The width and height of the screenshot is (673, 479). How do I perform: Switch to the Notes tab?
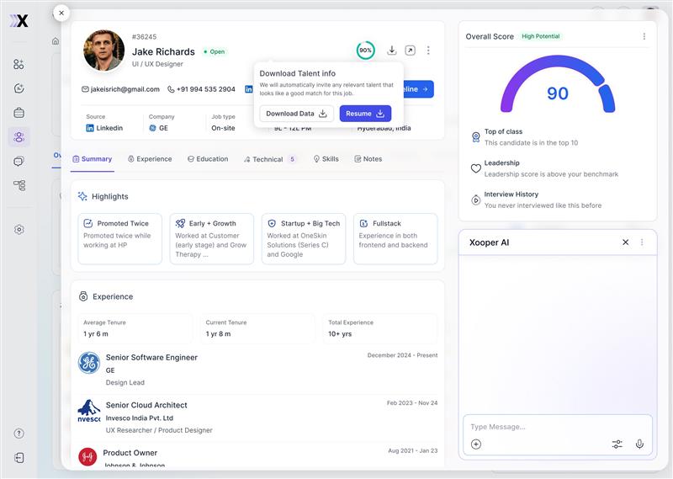368,159
